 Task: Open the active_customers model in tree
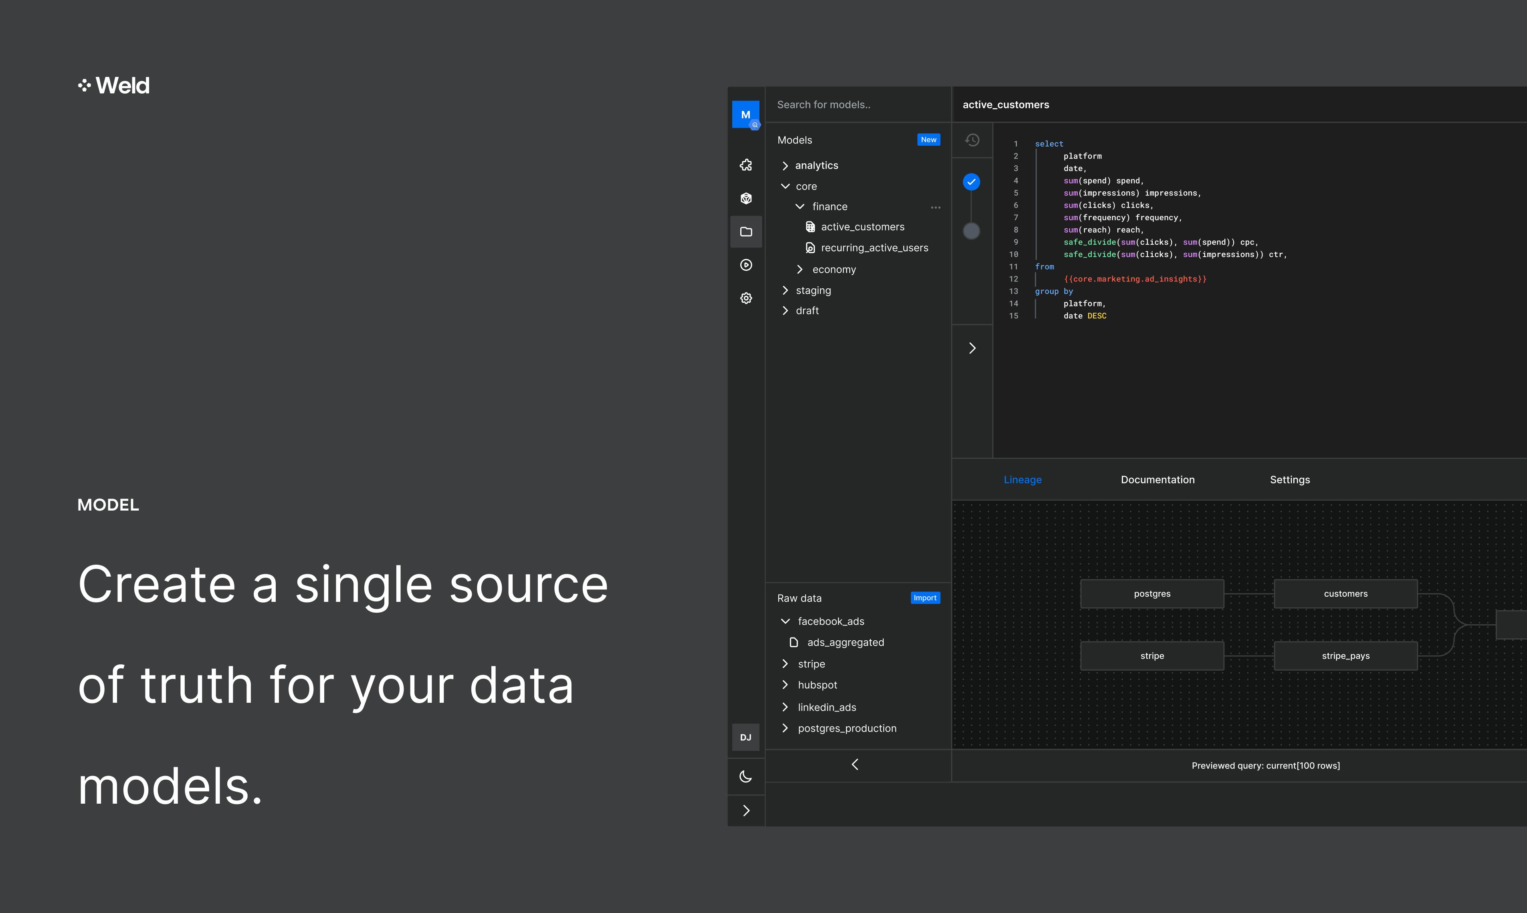click(x=862, y=226)
